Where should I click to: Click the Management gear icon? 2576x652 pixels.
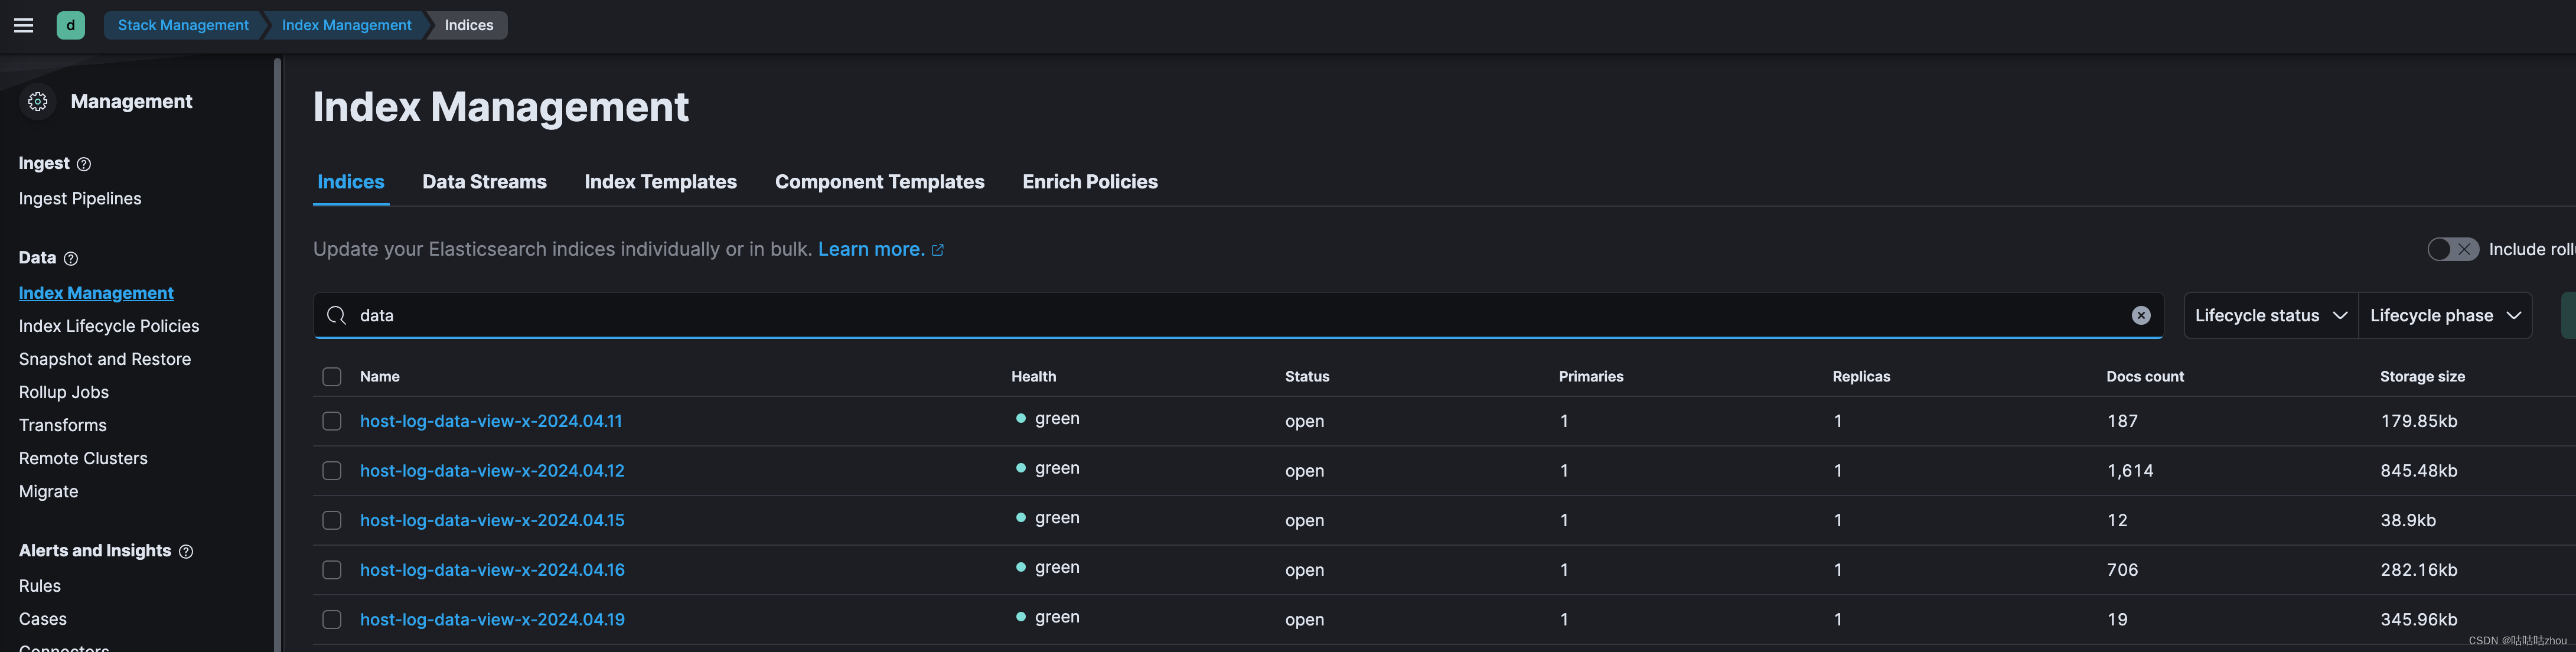pyautogui.click(x=38, y=102)
